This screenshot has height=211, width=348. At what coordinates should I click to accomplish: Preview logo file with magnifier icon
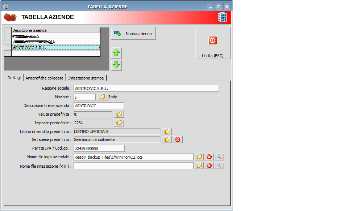pos(219,157)
